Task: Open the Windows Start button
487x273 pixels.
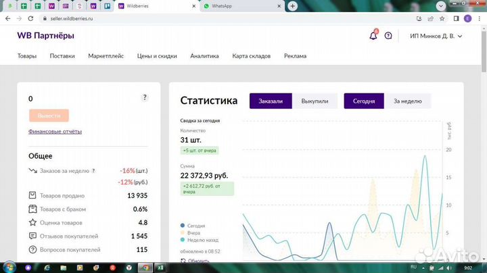Action: pyautogui.click(x=9, y=268)
